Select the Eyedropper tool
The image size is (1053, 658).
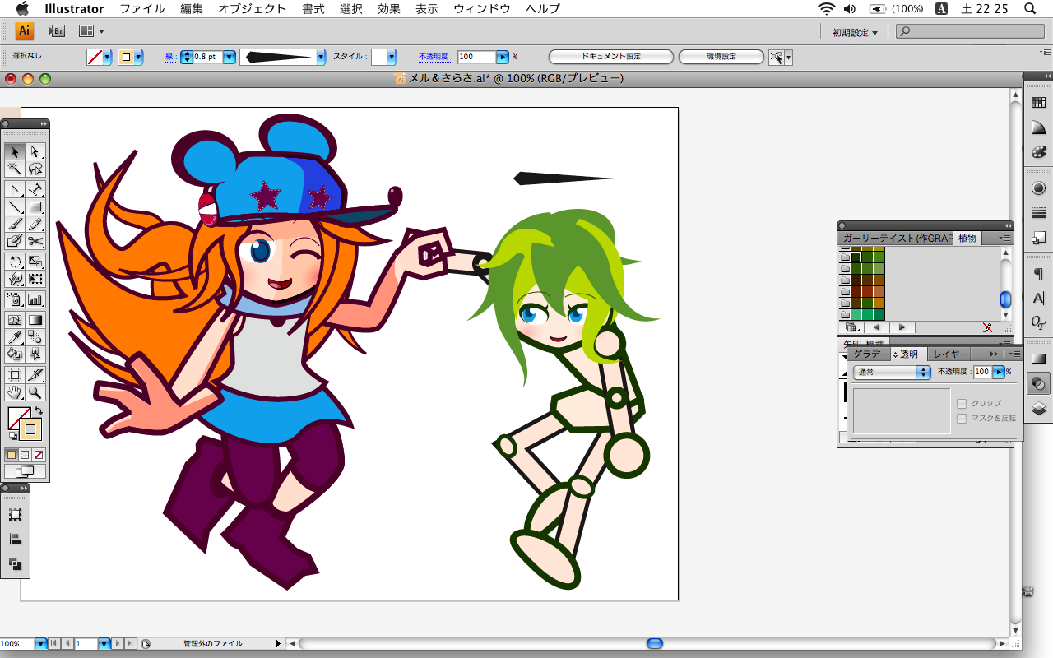14,337
